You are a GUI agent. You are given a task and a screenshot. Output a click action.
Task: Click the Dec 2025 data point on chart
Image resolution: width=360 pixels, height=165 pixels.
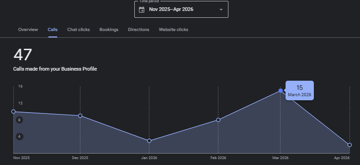click(x=80, y=116)
